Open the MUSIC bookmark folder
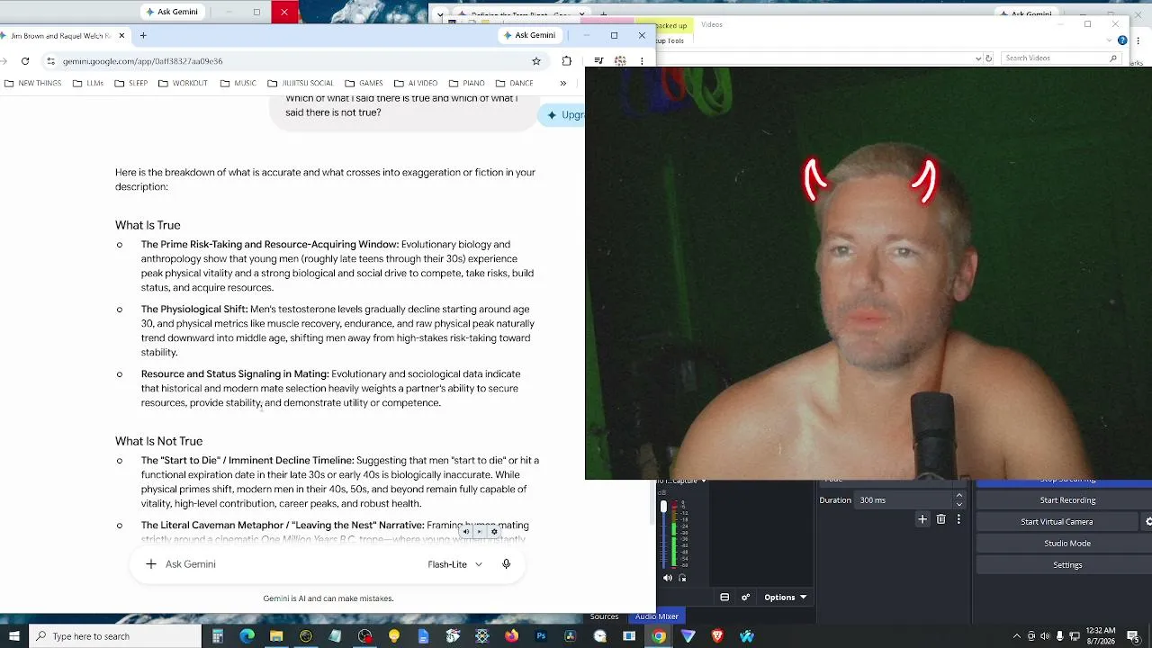Image resolution: width=1152 pixels, height=648 pixels. pos(238,84)
